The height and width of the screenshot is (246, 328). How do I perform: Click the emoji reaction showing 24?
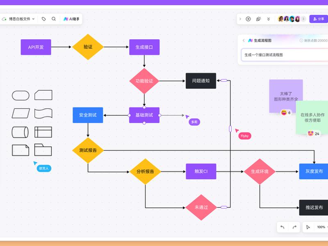[x=313, y=134]
